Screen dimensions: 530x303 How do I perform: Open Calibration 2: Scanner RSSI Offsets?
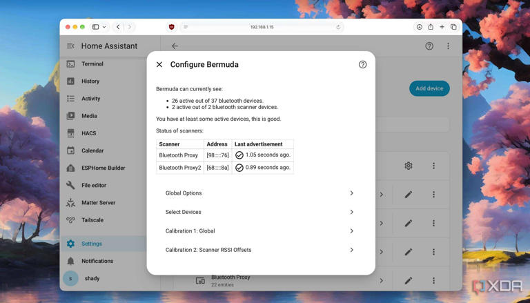pyautogui.click(x=261, y=250)
